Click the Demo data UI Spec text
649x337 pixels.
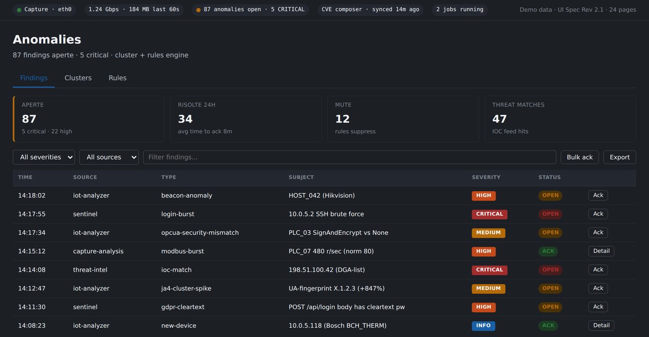click(x=578, y=10)
